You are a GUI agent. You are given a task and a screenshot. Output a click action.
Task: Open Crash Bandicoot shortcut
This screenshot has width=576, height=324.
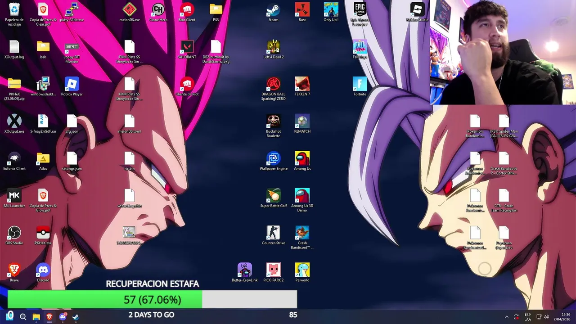point(302,238)
